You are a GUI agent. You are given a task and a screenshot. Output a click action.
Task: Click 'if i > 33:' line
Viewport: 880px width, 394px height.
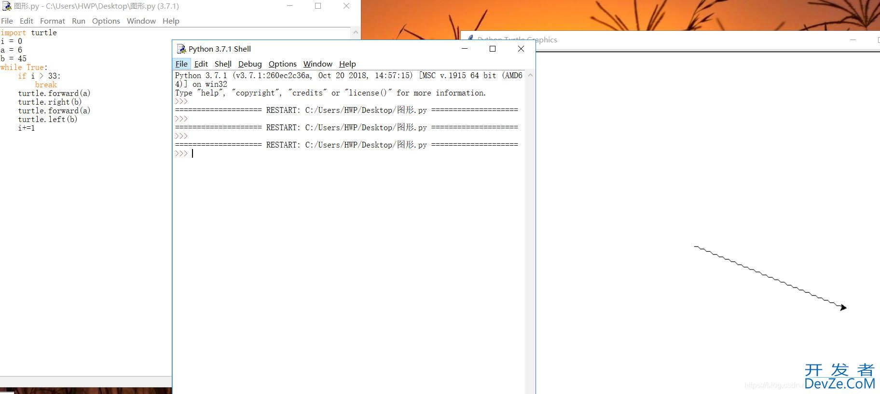point(39,76)
